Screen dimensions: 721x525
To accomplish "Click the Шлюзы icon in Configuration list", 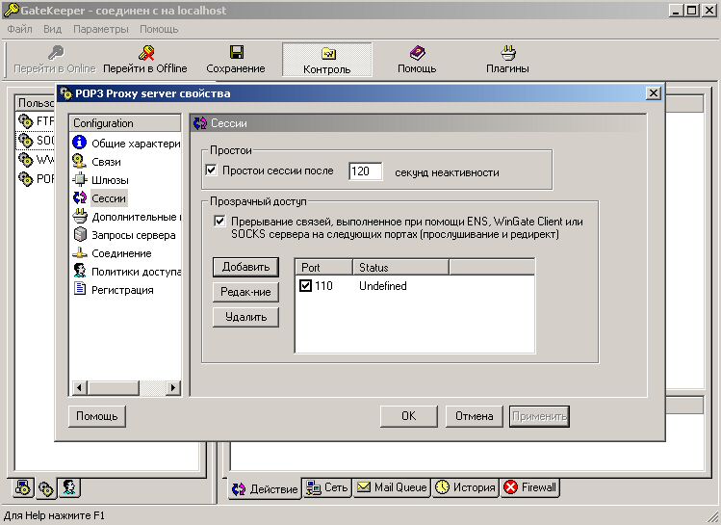I will (80, 179).
